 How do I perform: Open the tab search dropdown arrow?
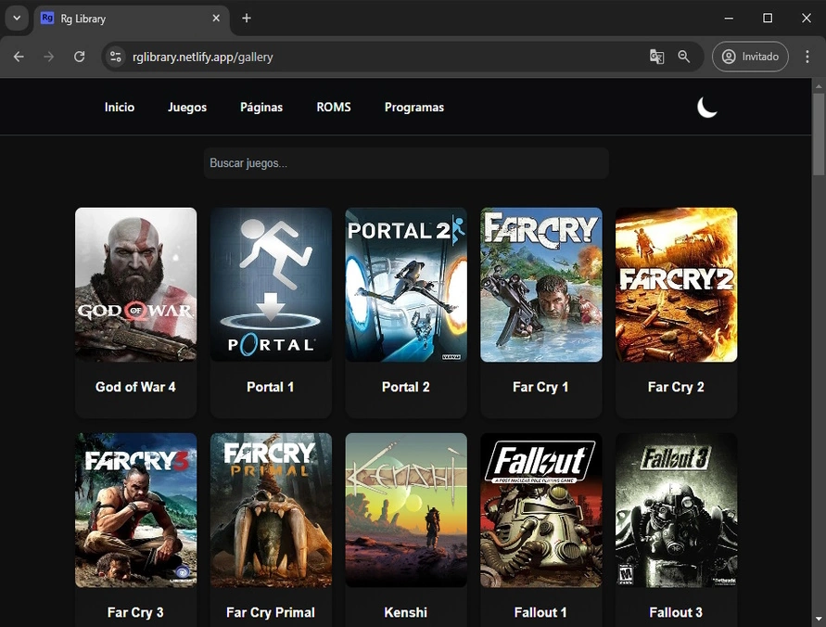click(x=17, y=18)
